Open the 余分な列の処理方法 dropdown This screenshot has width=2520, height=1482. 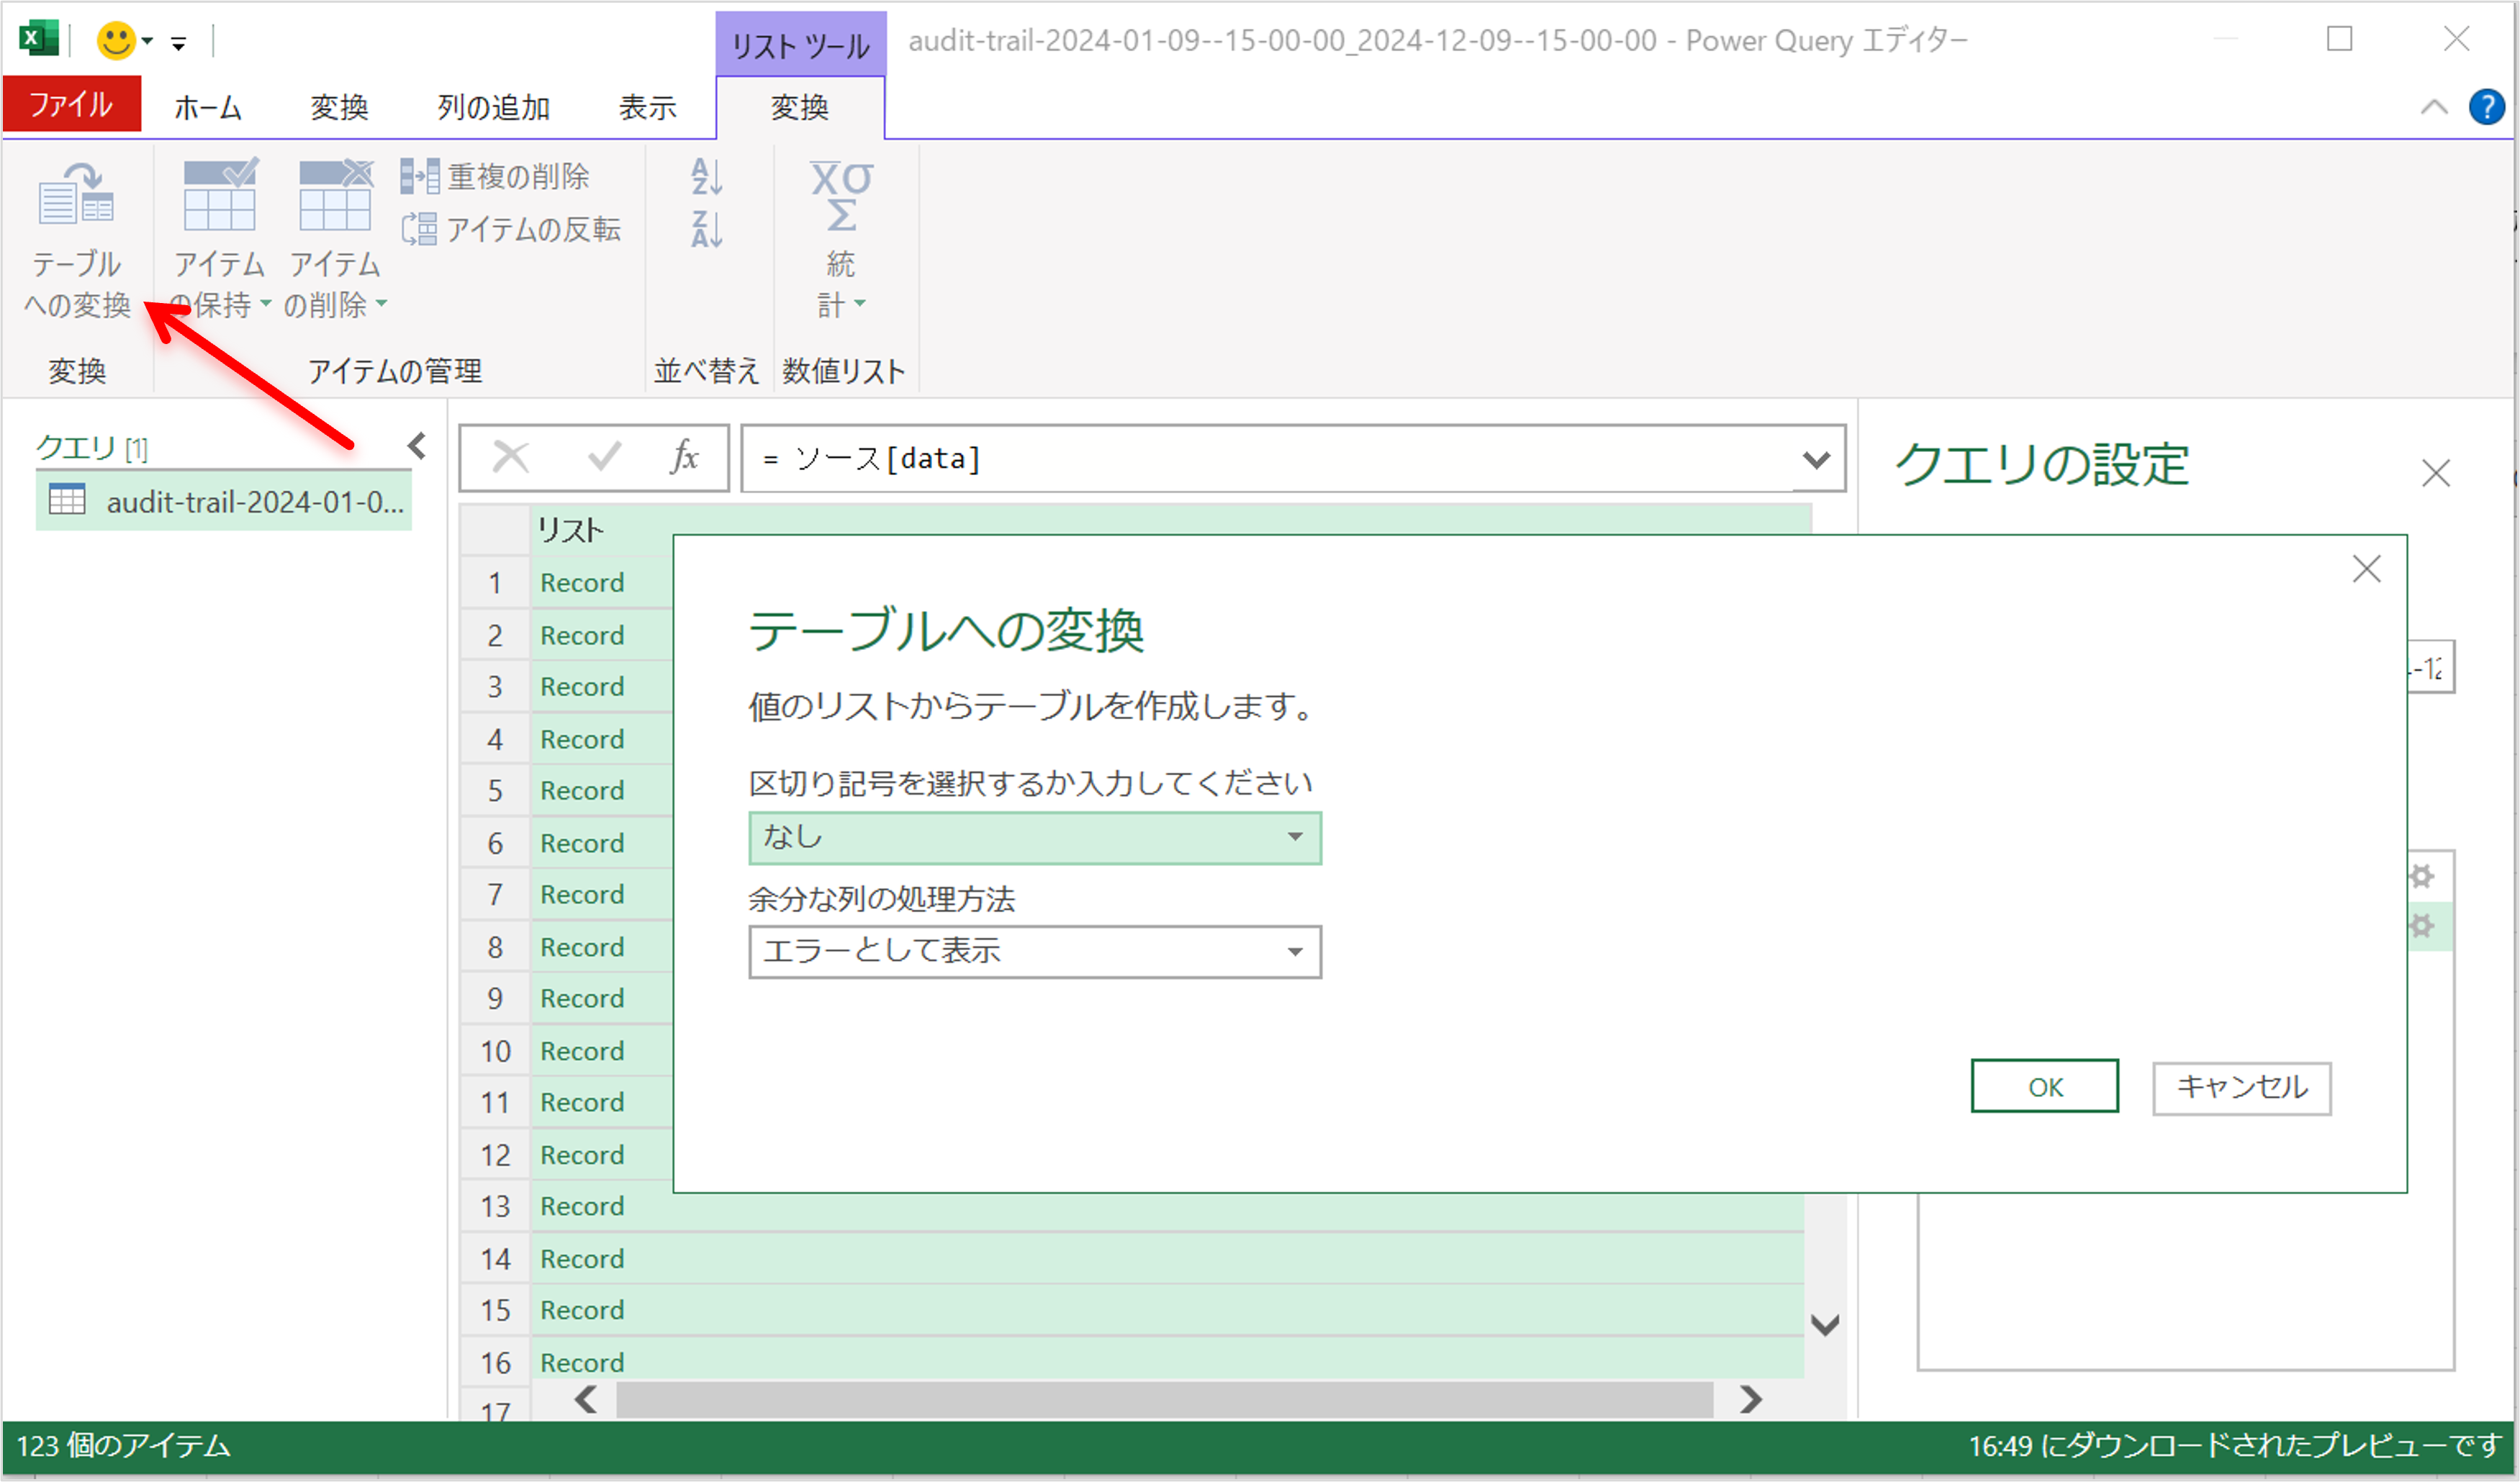coord(1035,952)
